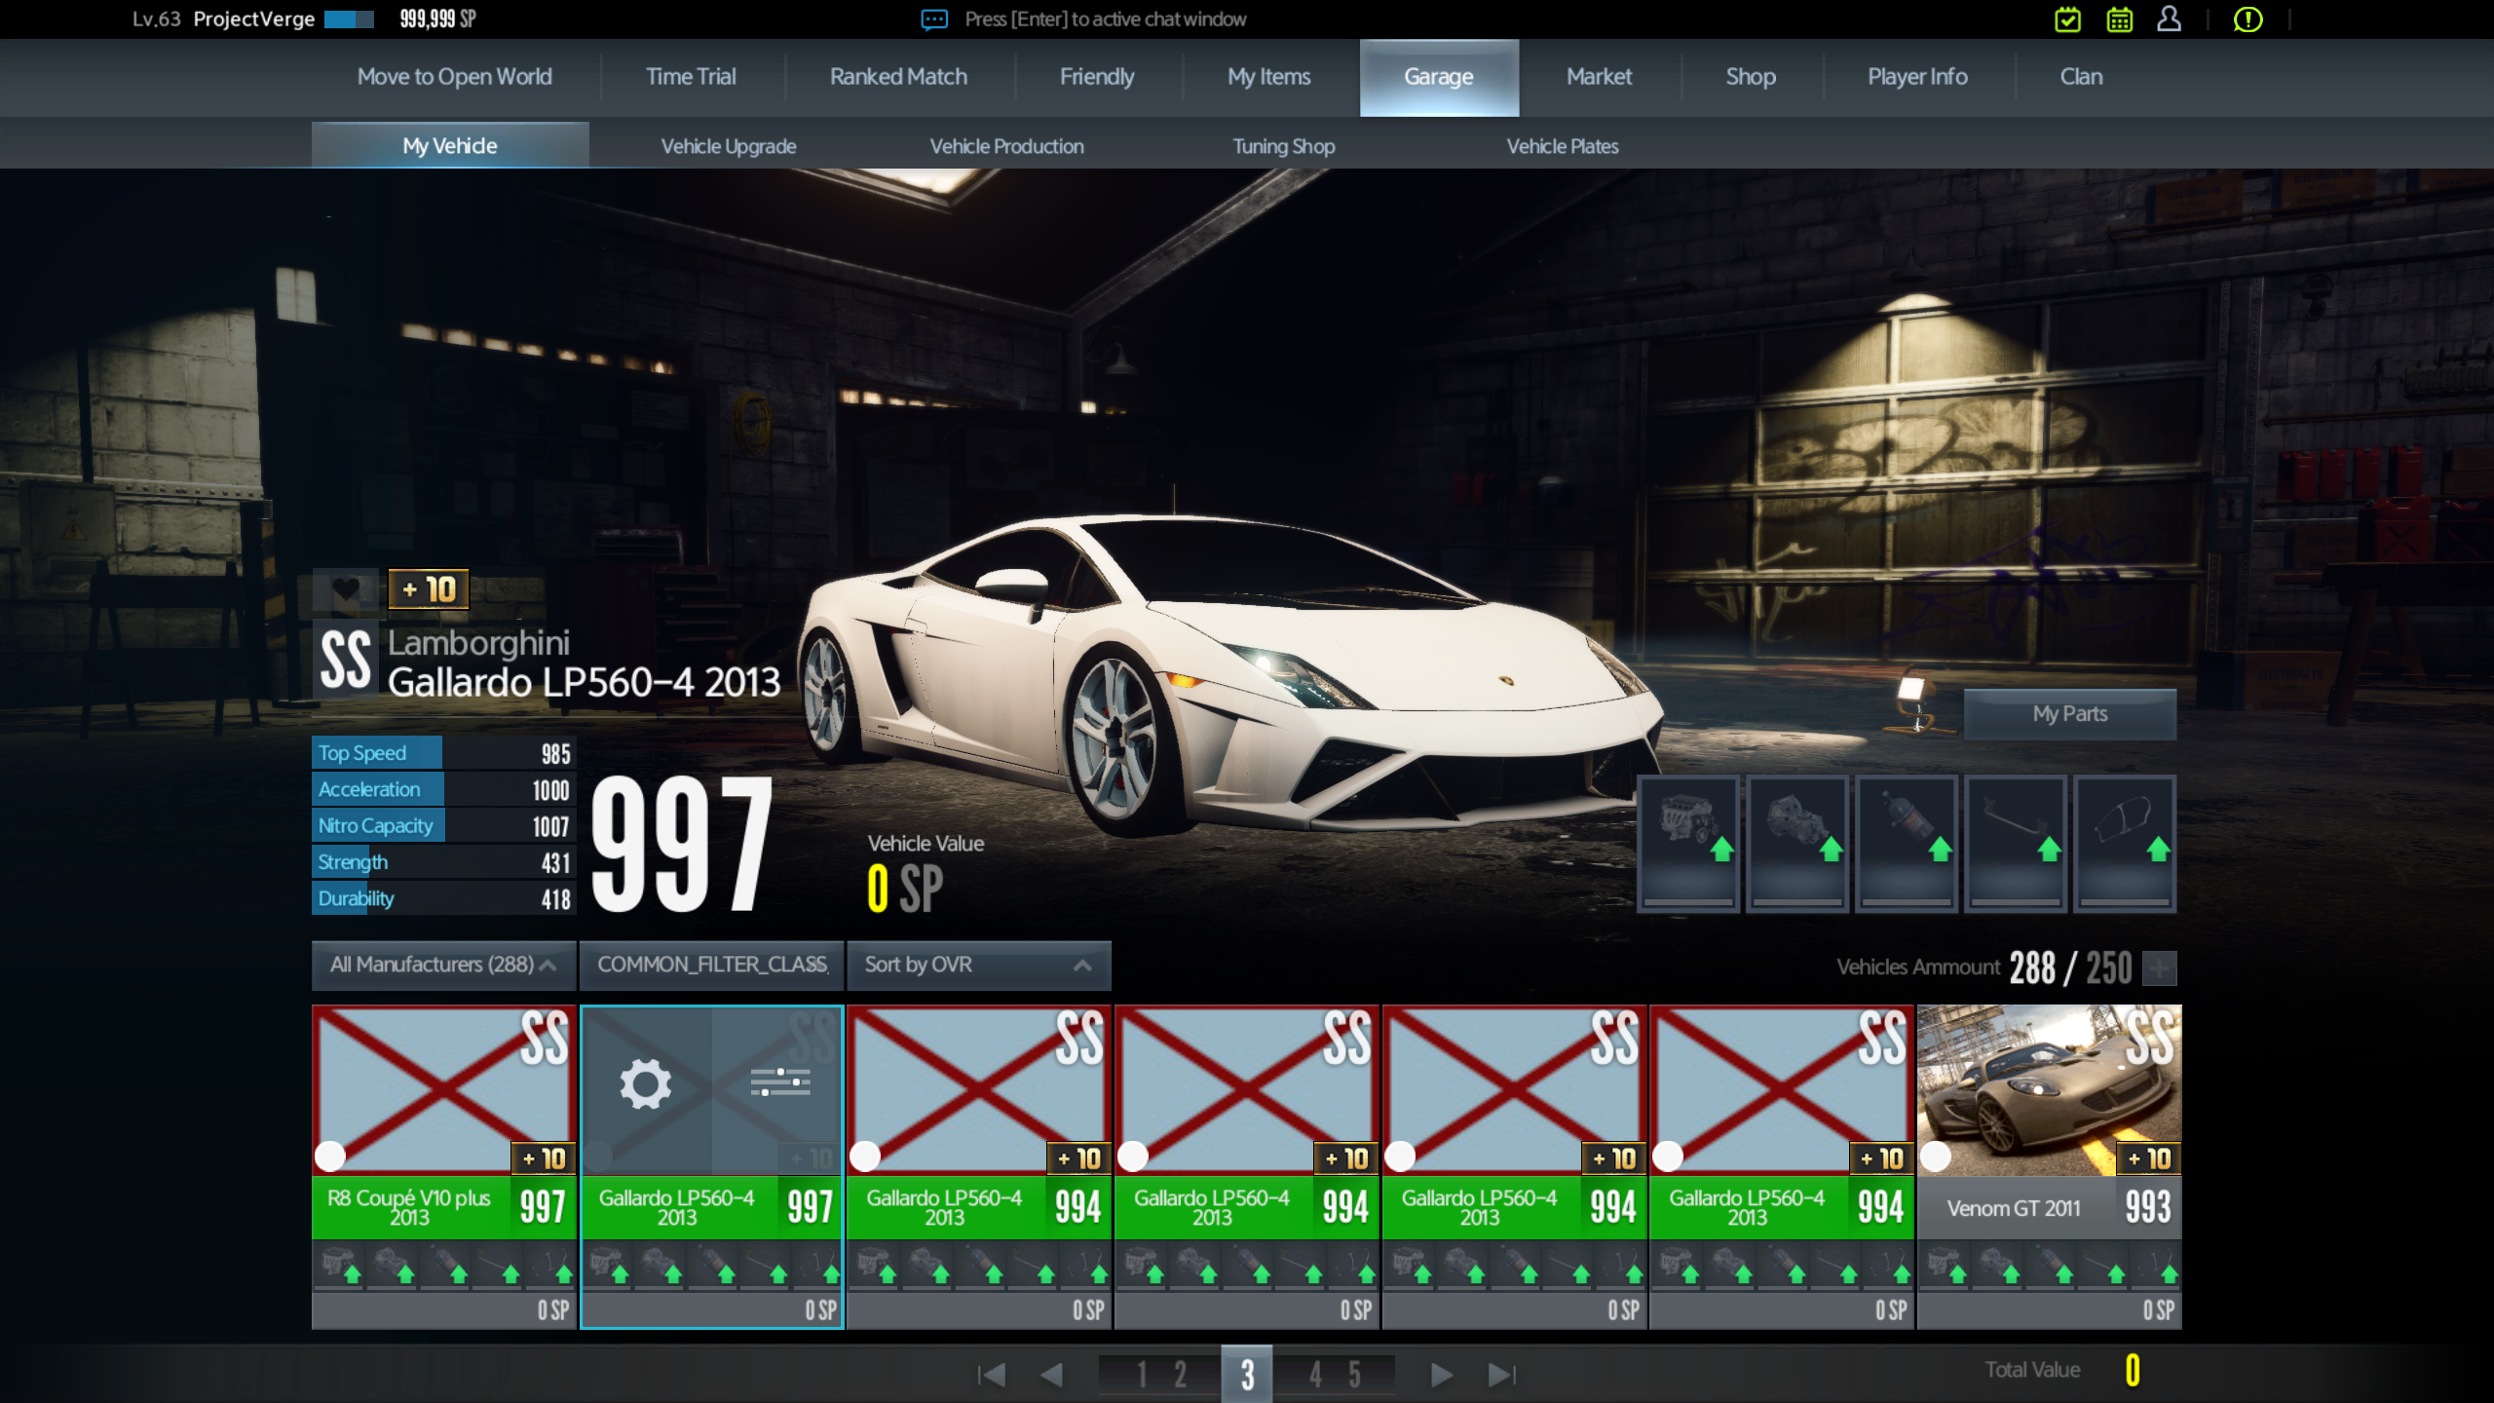Open the chat window icon

934,19
